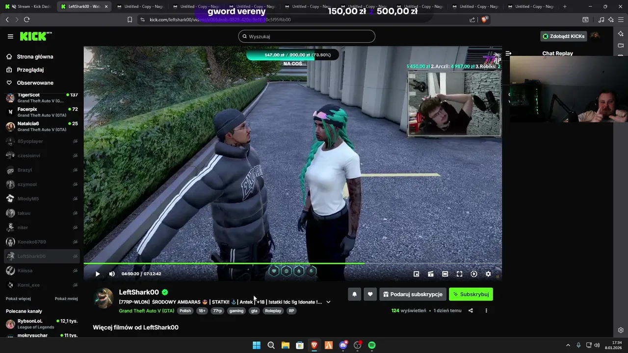The height and width of the screenshot is (353, 628).
Task: Reload the current page
Action: pyautogui.click(x=26, y=20)
